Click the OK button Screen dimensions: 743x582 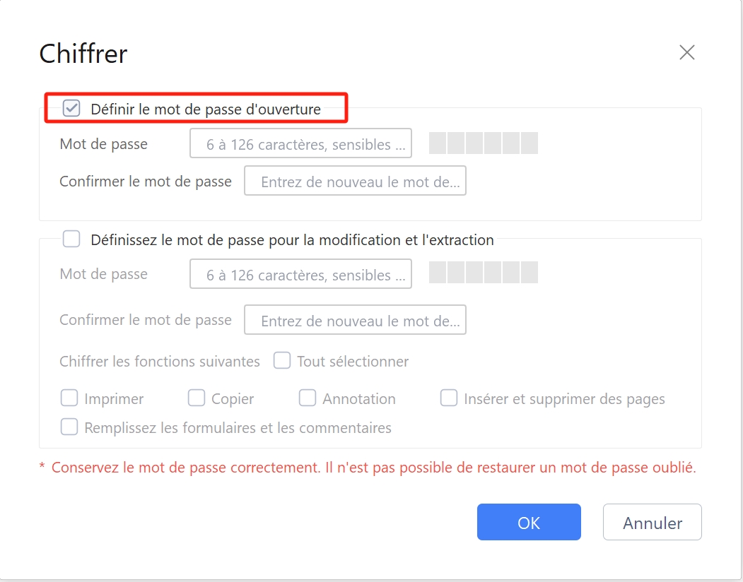pyautogui.click(x=528, y=522)
